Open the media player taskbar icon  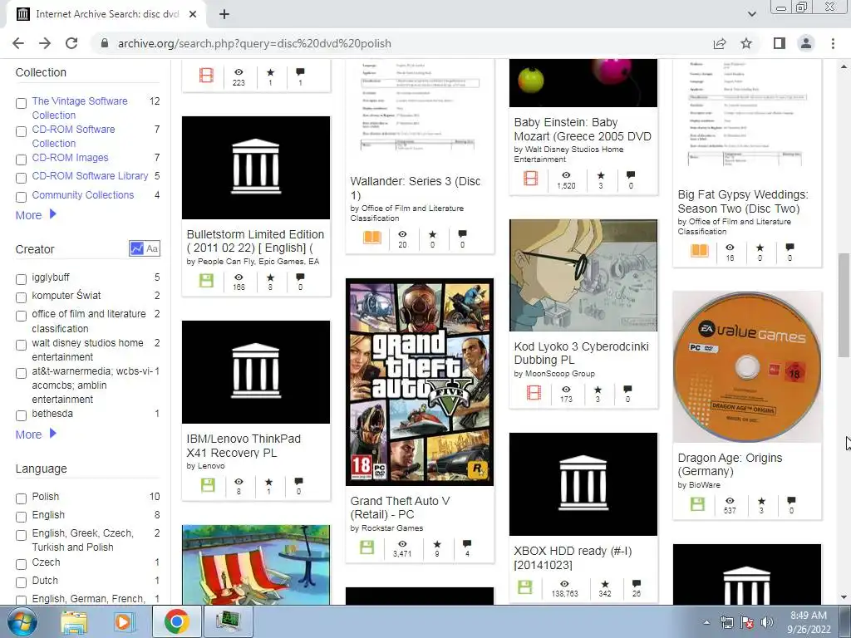click(x=123, y=621)
